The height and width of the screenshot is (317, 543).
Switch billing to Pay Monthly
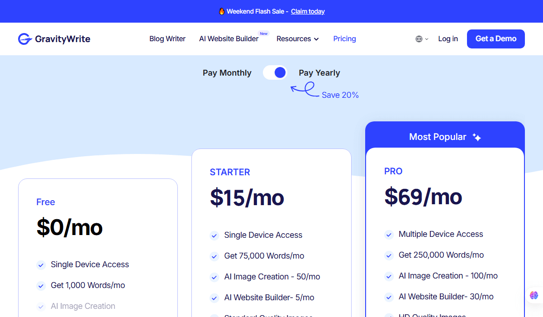pos(227,72)
